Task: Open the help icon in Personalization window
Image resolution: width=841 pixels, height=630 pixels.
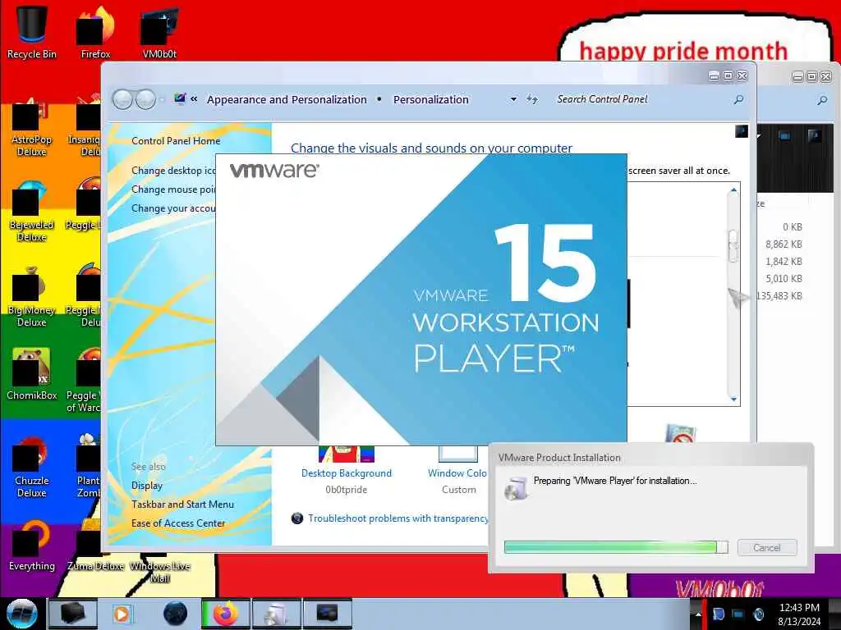Action: pyautogui.click(x=742, y=131)
